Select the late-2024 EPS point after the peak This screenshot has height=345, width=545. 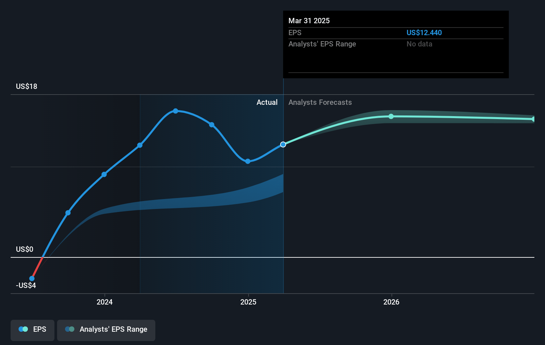[x=212, y=125]
